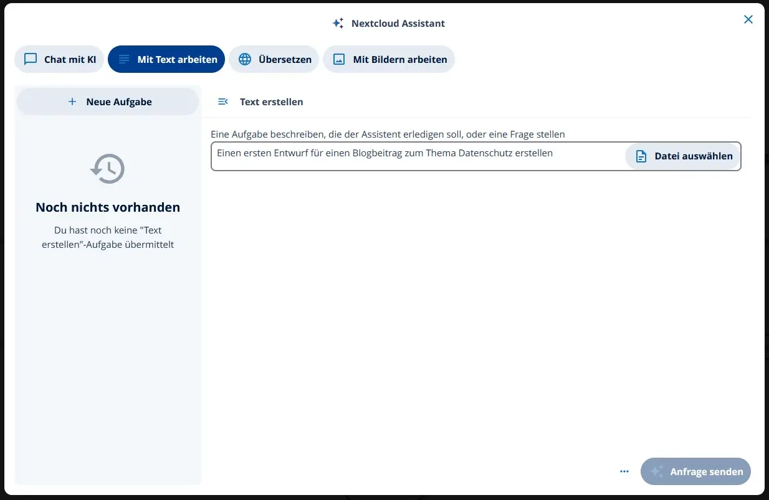Click the sparkle icon on Anfrage senden
The width and height of the screenshot is (769, 500).
coord(657,471)
